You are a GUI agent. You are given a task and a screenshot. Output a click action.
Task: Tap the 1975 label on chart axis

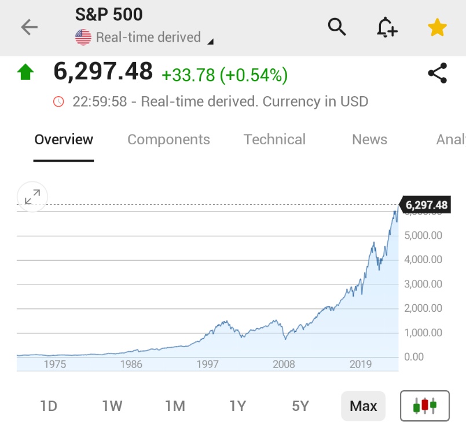coord(55,365)
